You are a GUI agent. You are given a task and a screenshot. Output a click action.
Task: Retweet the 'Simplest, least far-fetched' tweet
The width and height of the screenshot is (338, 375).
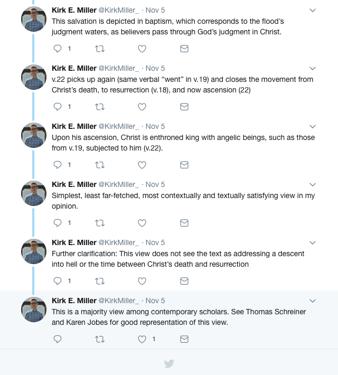pyautogui.click(x=99, y=223)
